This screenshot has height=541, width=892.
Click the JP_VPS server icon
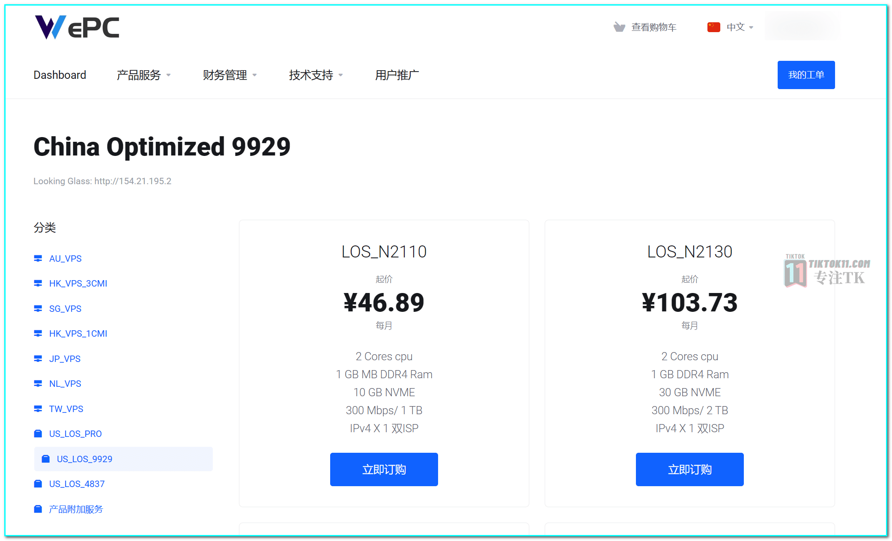[38, 359]
